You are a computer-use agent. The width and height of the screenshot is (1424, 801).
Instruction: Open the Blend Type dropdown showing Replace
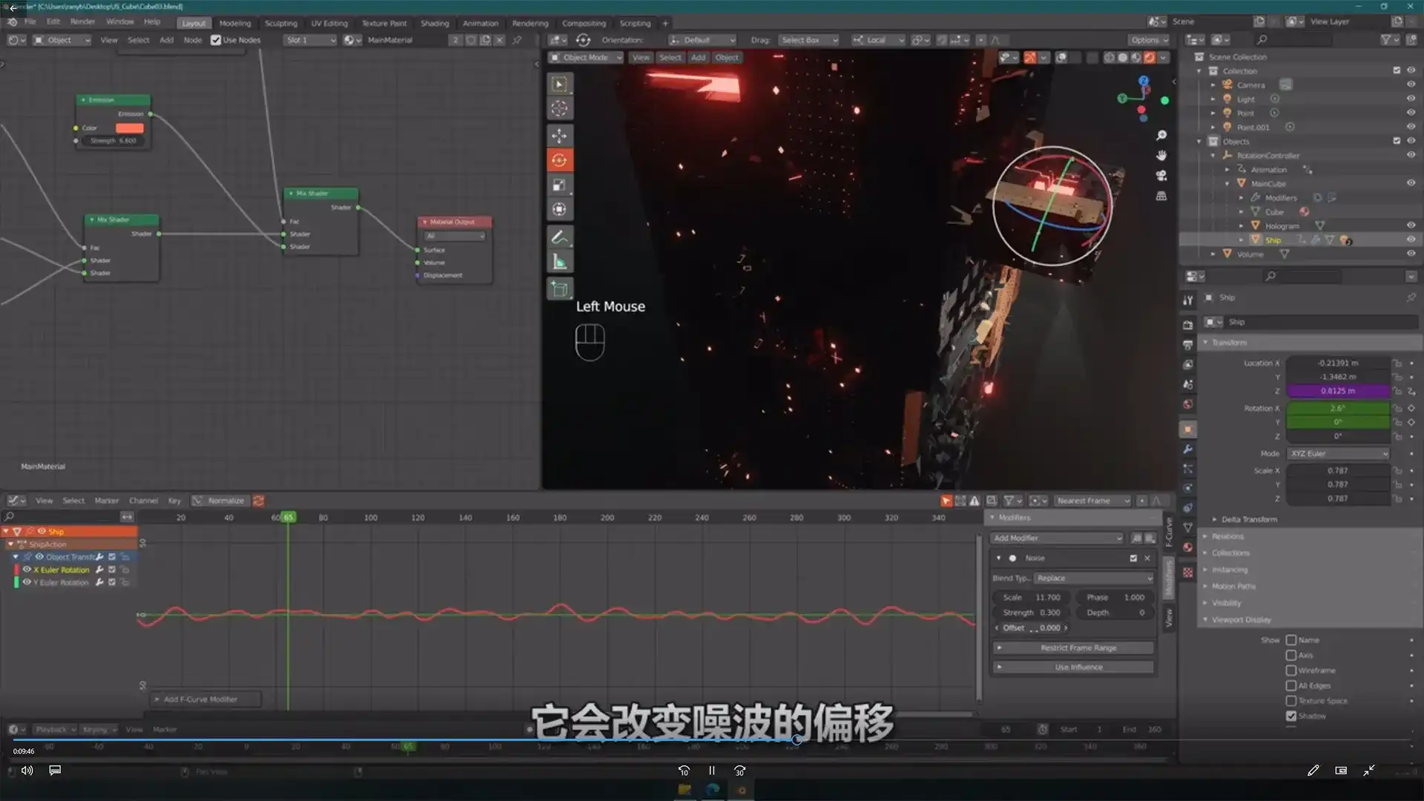(x=1093, y=578)
